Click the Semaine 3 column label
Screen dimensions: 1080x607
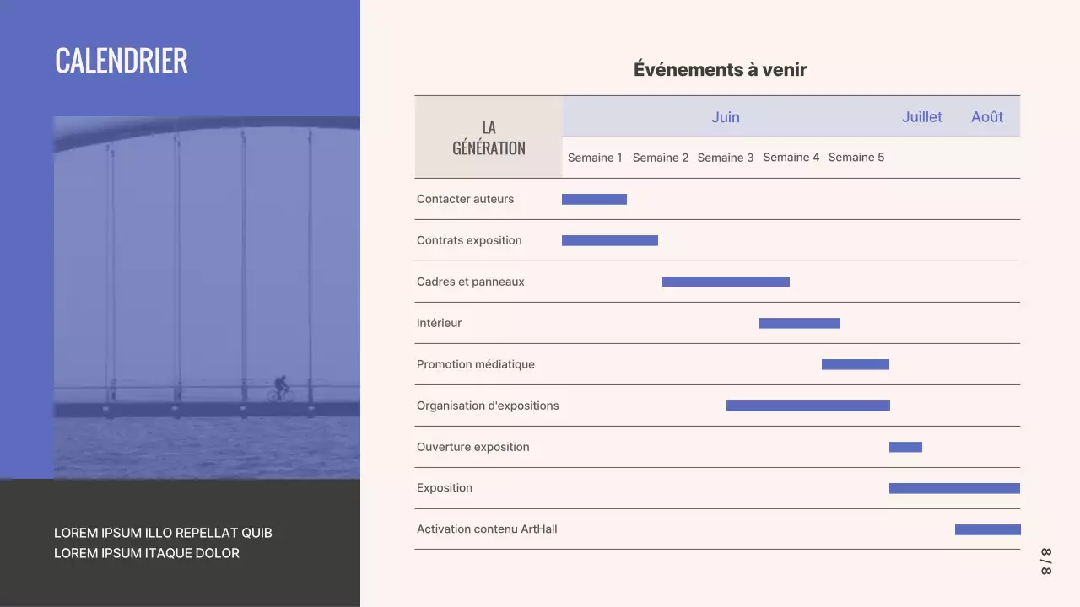726,158
